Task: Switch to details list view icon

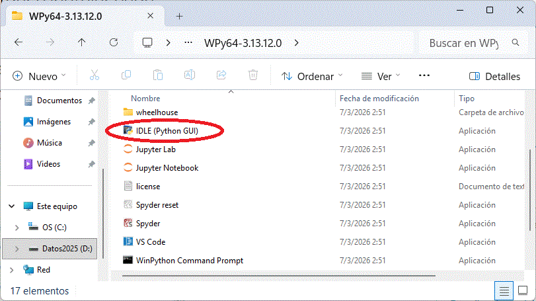Action: (x=504, y=291)
